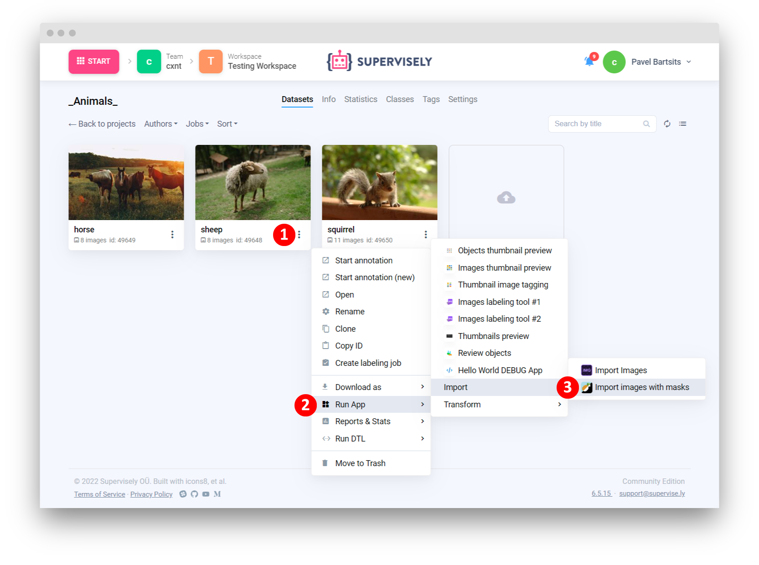
Task: Open the sheep dataset thumbnail image
Action: tap(253, 182)
